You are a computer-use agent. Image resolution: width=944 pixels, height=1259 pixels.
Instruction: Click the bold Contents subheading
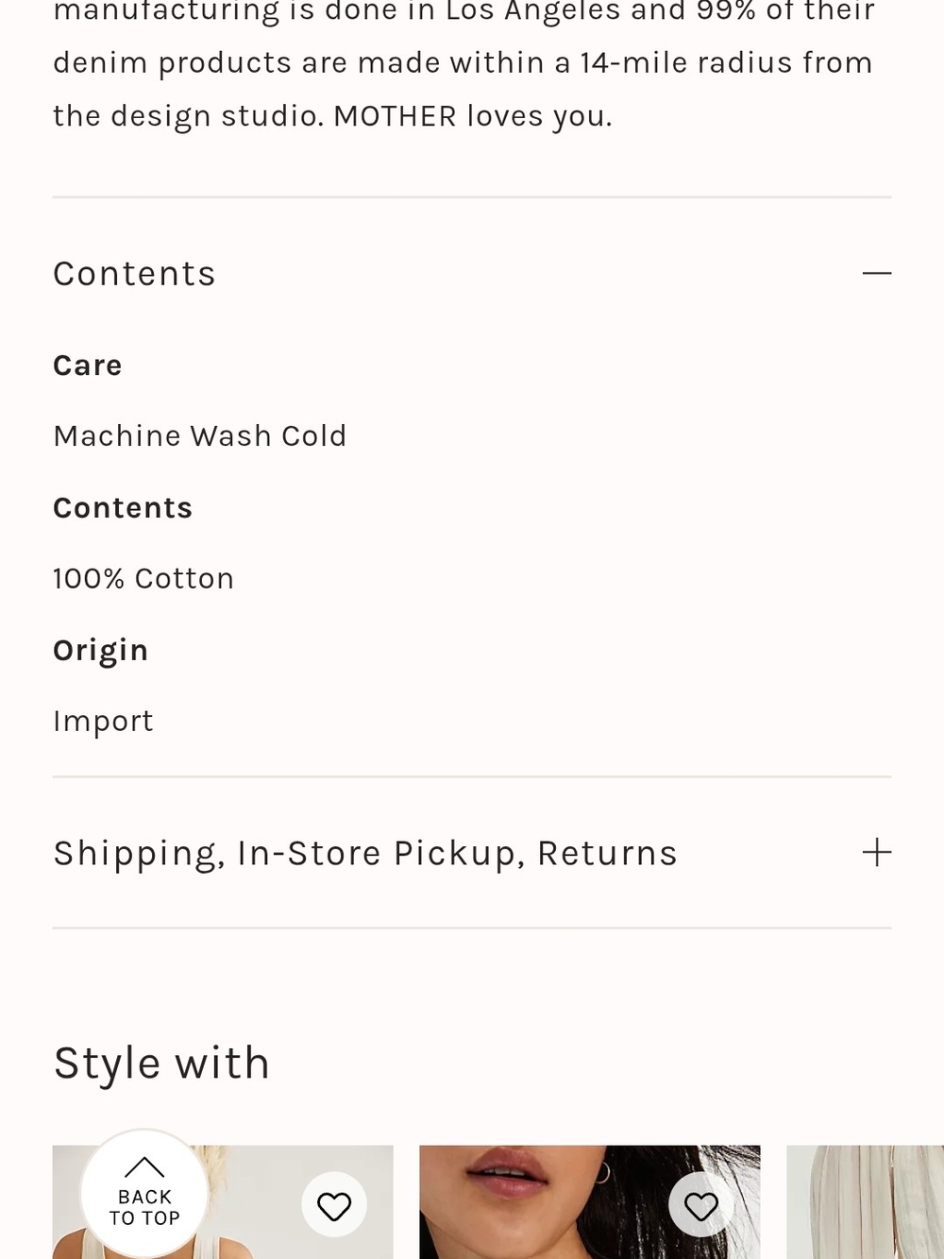[123, 508]
